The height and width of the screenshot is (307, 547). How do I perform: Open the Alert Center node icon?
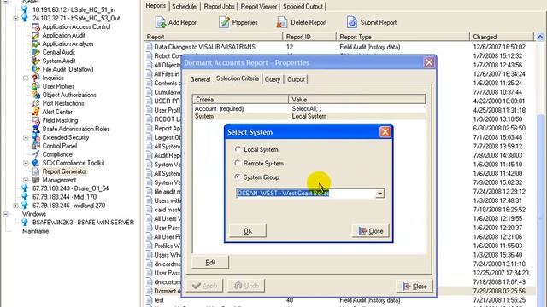click(x=36, y=112)
